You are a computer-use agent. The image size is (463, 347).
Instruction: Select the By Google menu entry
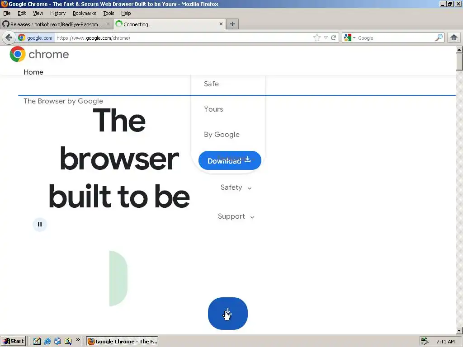[222, 135]
